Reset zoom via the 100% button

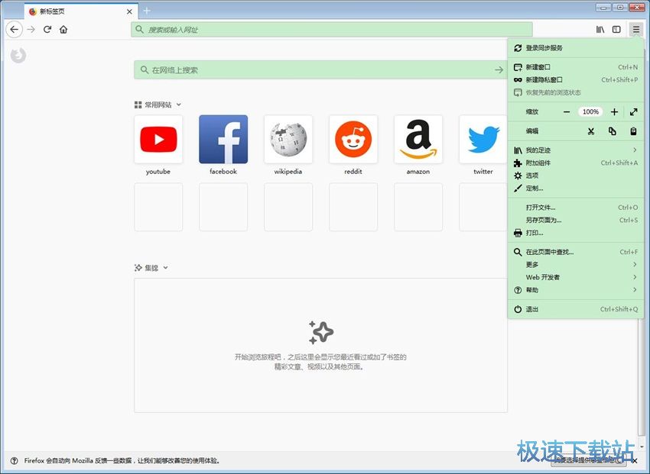coord(590,111)
